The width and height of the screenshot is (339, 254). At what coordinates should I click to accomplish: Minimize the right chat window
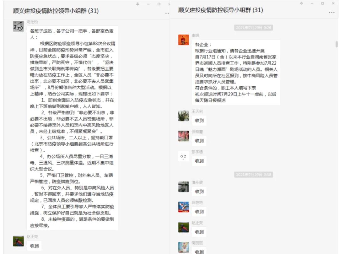coord(312,3)
